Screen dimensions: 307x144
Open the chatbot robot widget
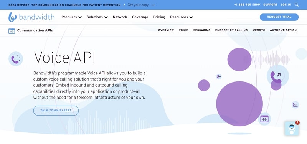point(292,129)
